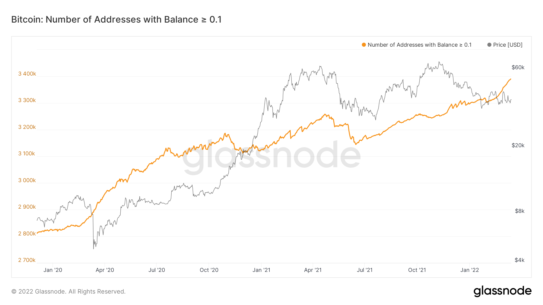Select the Oct '20 x-axis label
The image size is (543, 305).
pos(209,270)
